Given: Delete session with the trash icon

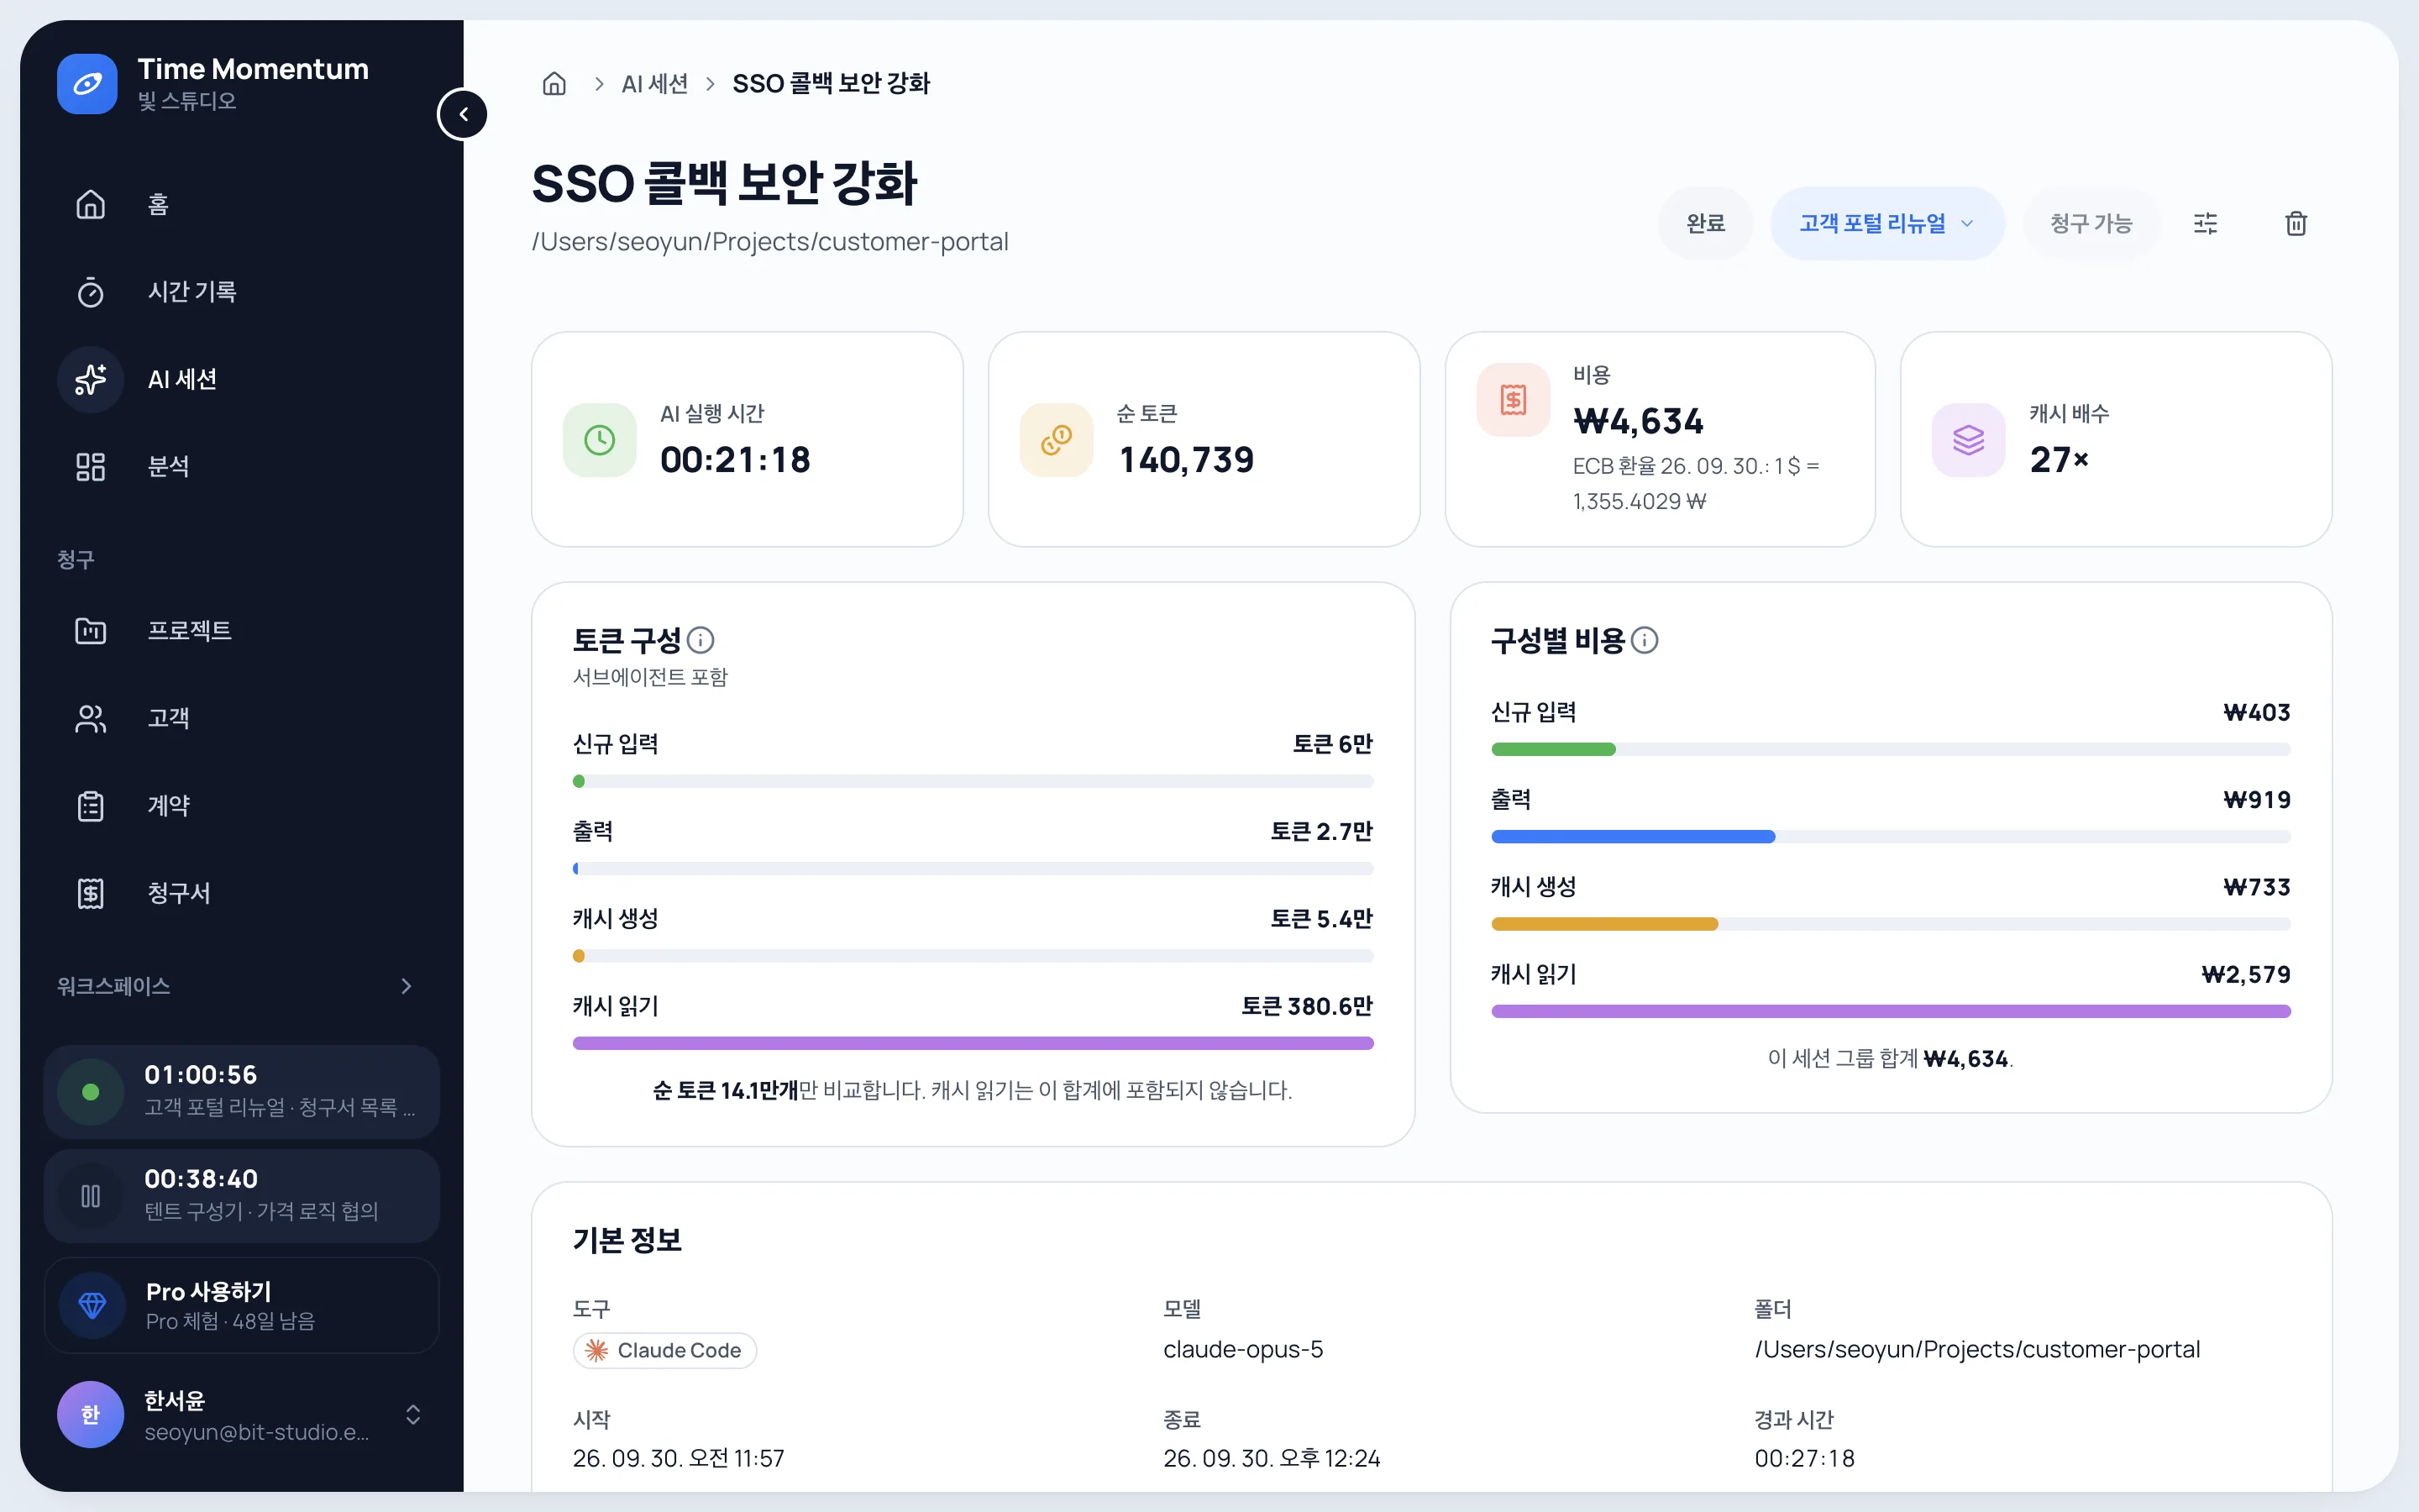Looking at the screenshot, I should click(x=2296, y=223).
